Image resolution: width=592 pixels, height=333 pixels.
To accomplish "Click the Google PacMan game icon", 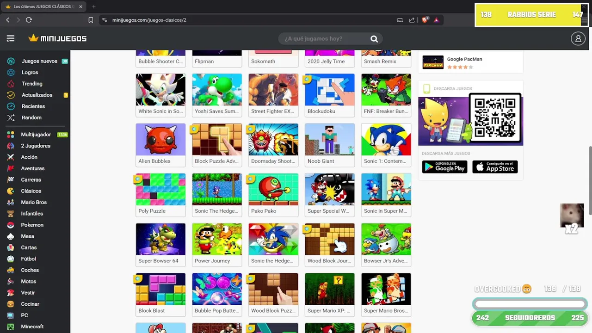I will click(433, 62).
